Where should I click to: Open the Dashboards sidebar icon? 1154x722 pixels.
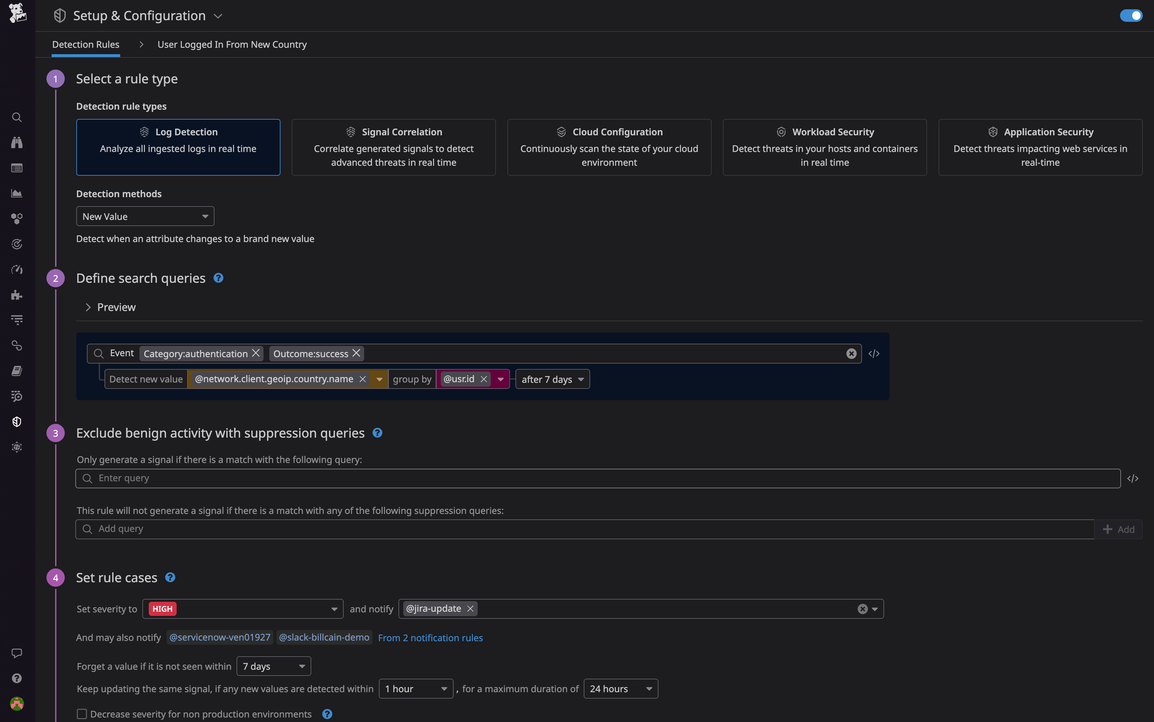click(17, 168)
